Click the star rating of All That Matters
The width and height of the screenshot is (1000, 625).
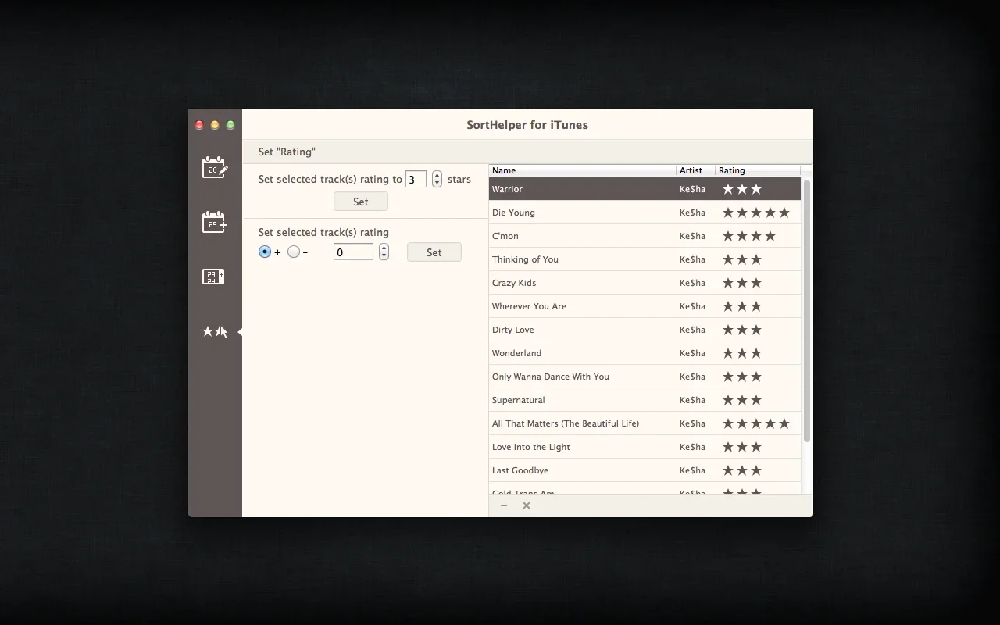coord(756,423)
